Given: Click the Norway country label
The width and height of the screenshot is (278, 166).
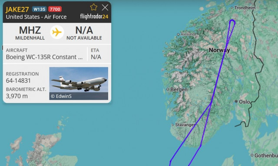Looking at the screenshot, I should pyautogui.click(x=219, y=50).
